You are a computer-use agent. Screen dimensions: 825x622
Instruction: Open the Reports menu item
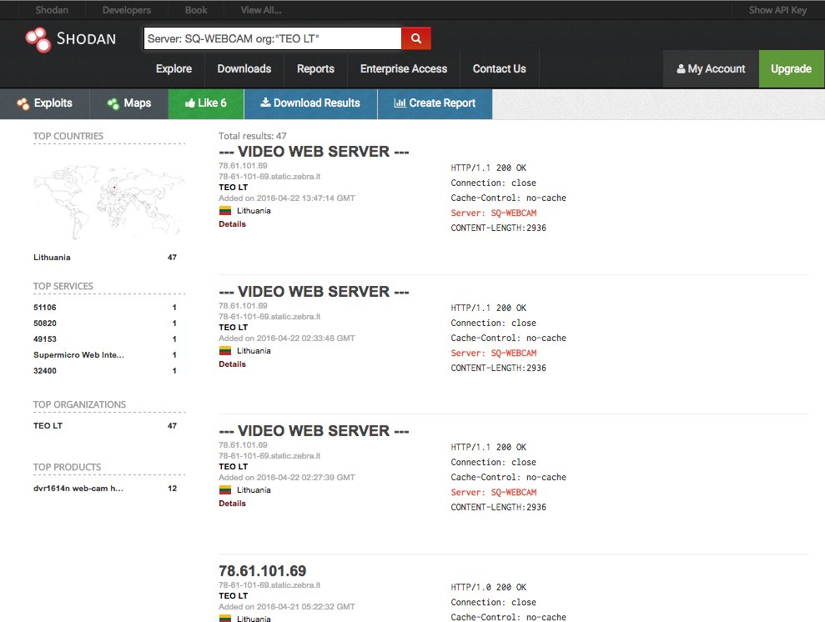click(315, 69)
